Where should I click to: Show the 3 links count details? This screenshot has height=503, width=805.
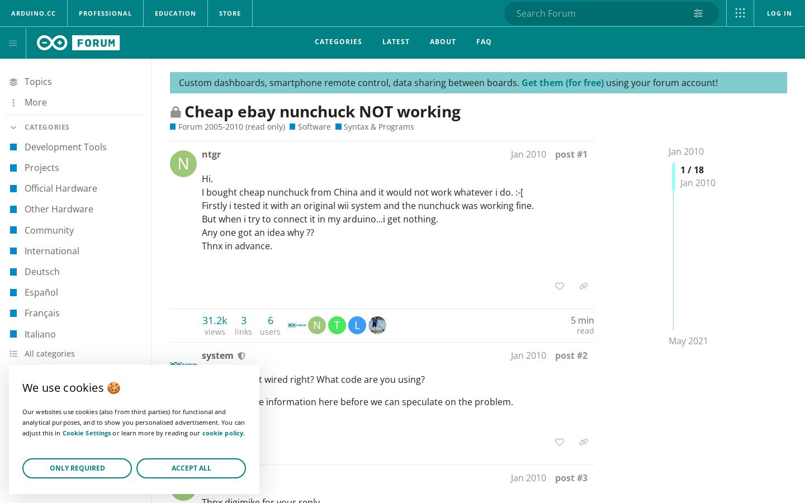244,325
